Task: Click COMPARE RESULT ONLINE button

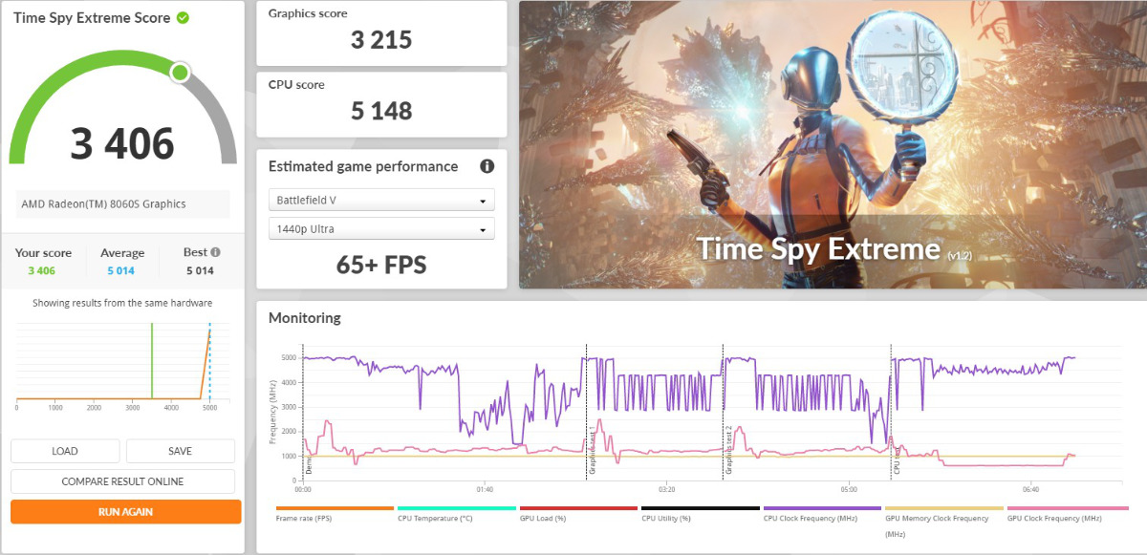Action: [122, 481]
